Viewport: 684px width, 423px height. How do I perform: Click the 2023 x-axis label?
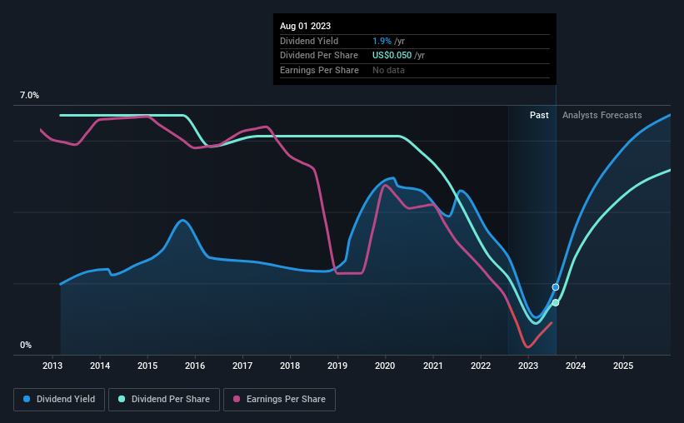coord(528,366)
